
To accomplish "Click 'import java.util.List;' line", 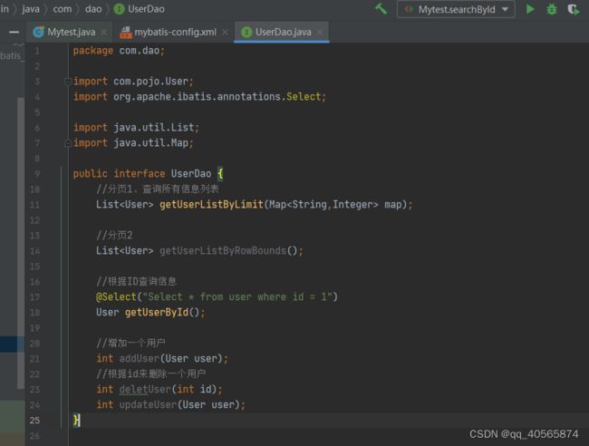I will tap(136, 128).
